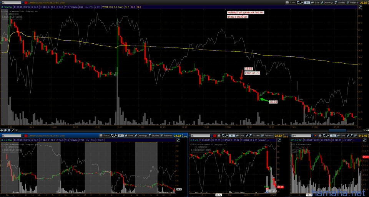This screenshot has width=369, height=197.
Task: Open the symbol dropdown arrow in the daily chart
Action: [x=211, y=136]
